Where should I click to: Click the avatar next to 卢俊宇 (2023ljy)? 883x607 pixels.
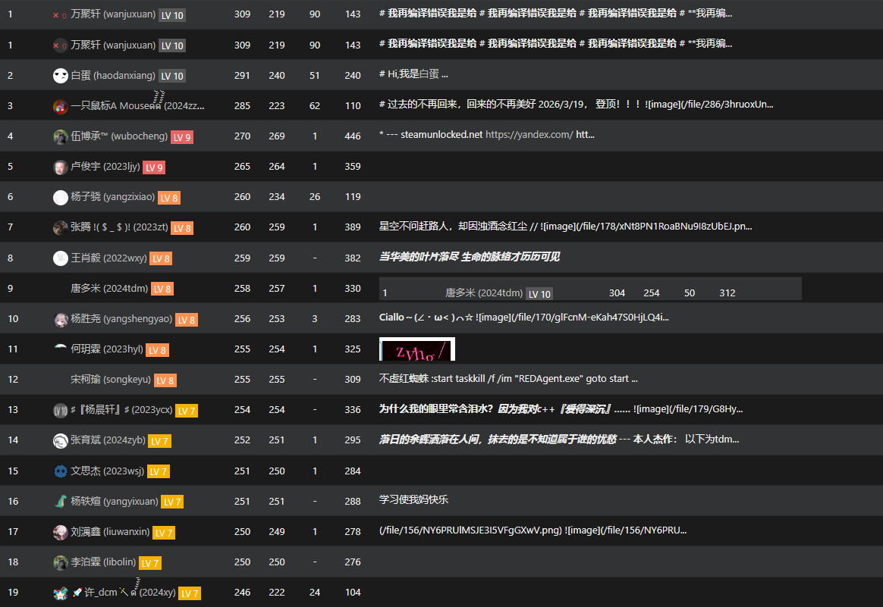click(60, 167)
